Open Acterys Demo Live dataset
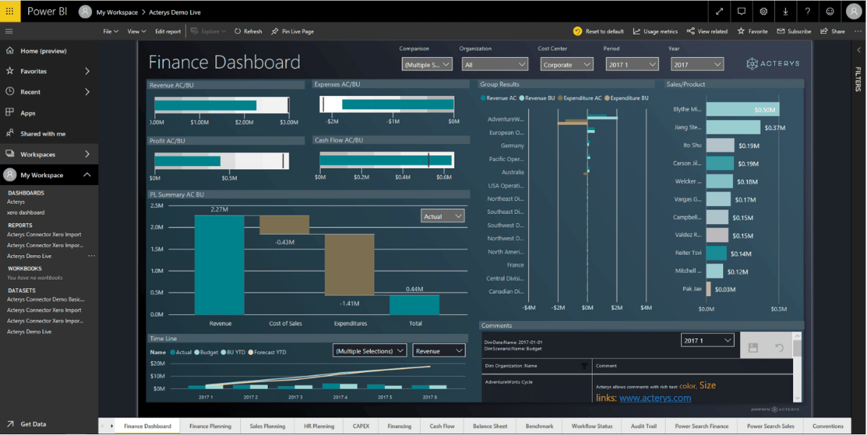This screenshot has height=435, width=867. 29,332
